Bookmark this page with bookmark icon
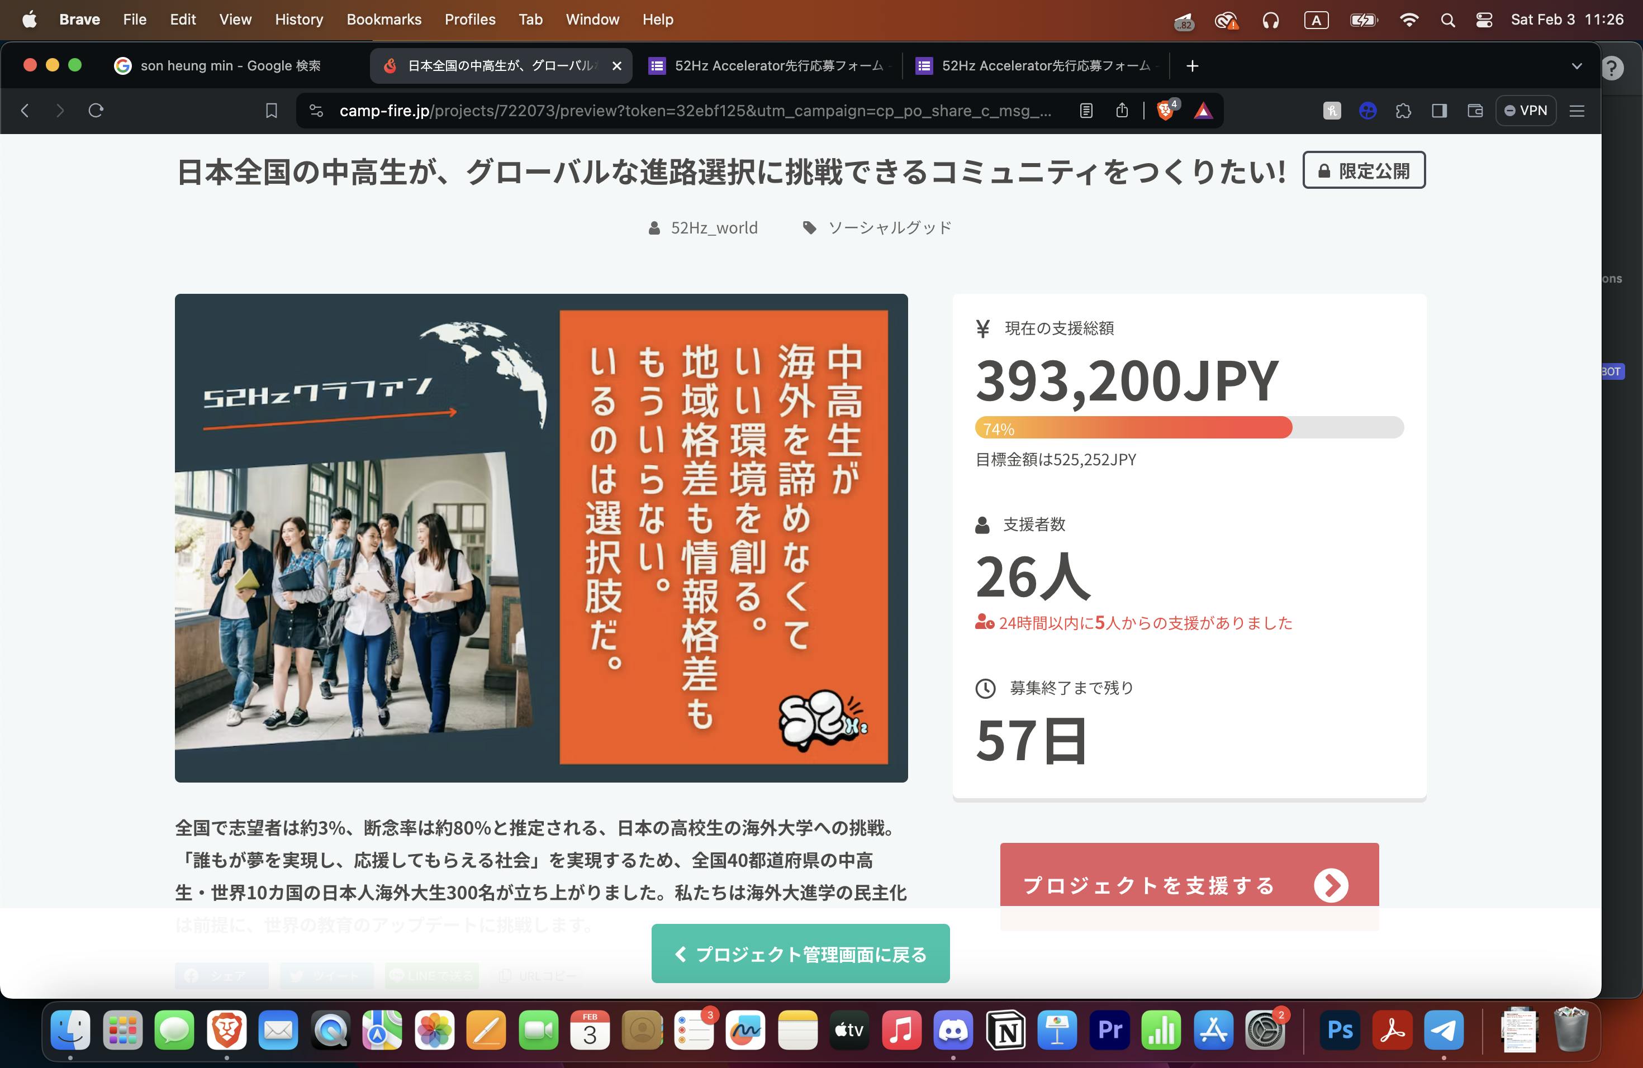 (271, 111)
